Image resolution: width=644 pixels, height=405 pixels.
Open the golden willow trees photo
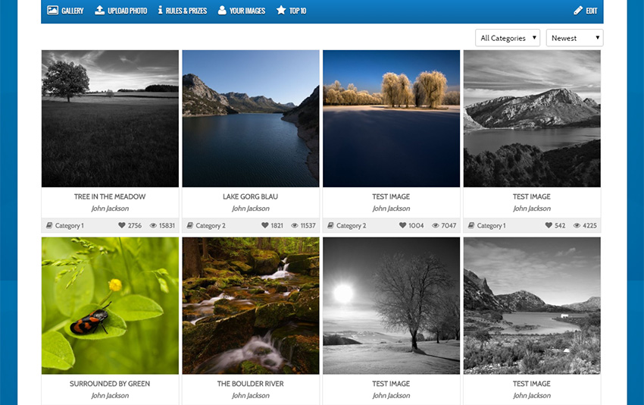click(392, 119)
